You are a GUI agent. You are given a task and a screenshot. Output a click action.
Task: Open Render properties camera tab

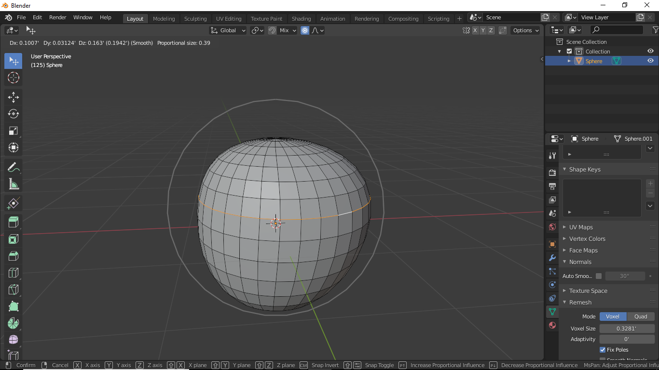[552, 173]
